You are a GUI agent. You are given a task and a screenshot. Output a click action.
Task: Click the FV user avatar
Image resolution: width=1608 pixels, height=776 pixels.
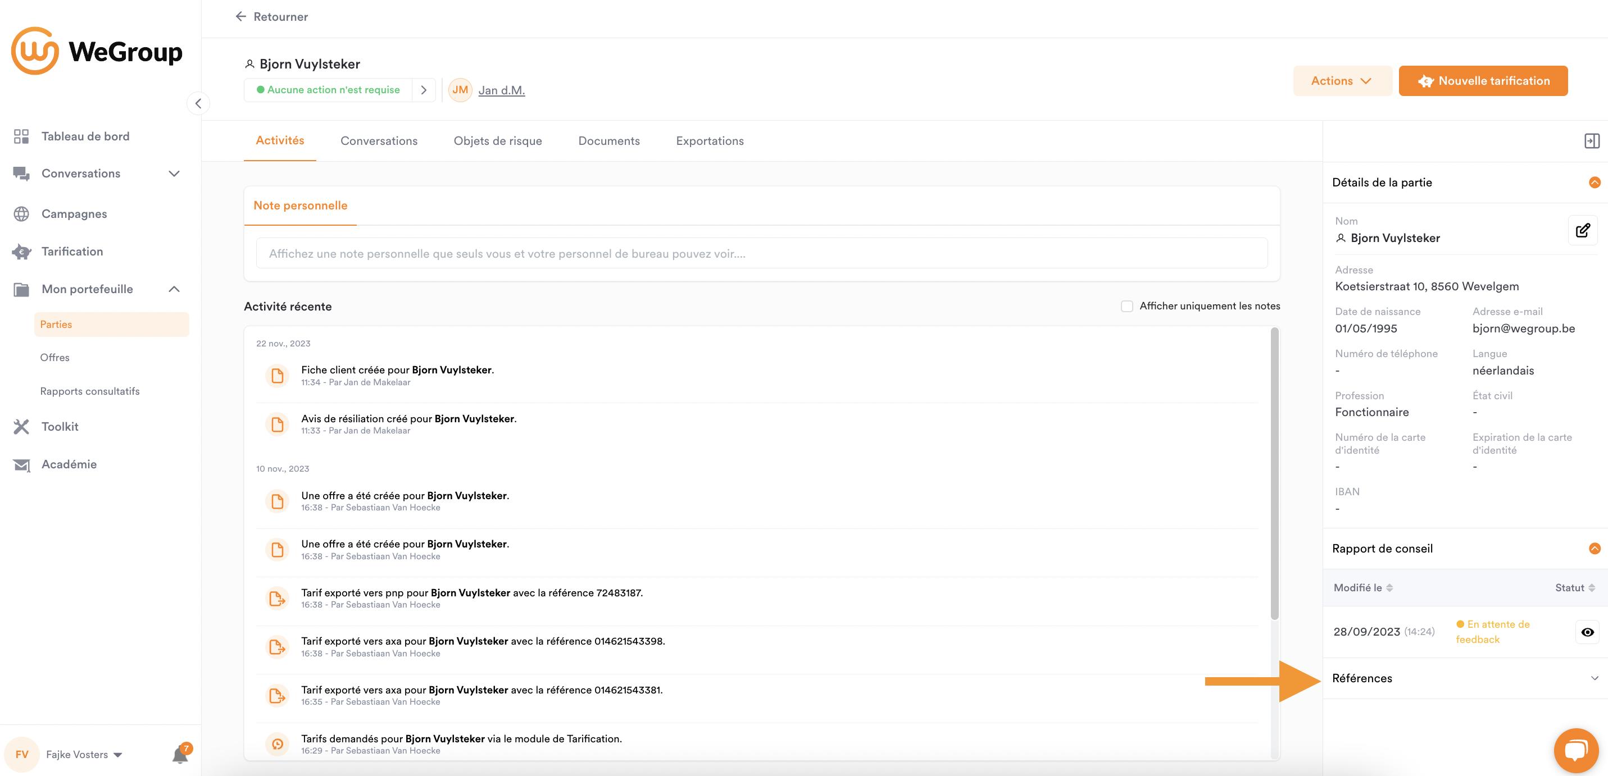[x=22, y=754]
